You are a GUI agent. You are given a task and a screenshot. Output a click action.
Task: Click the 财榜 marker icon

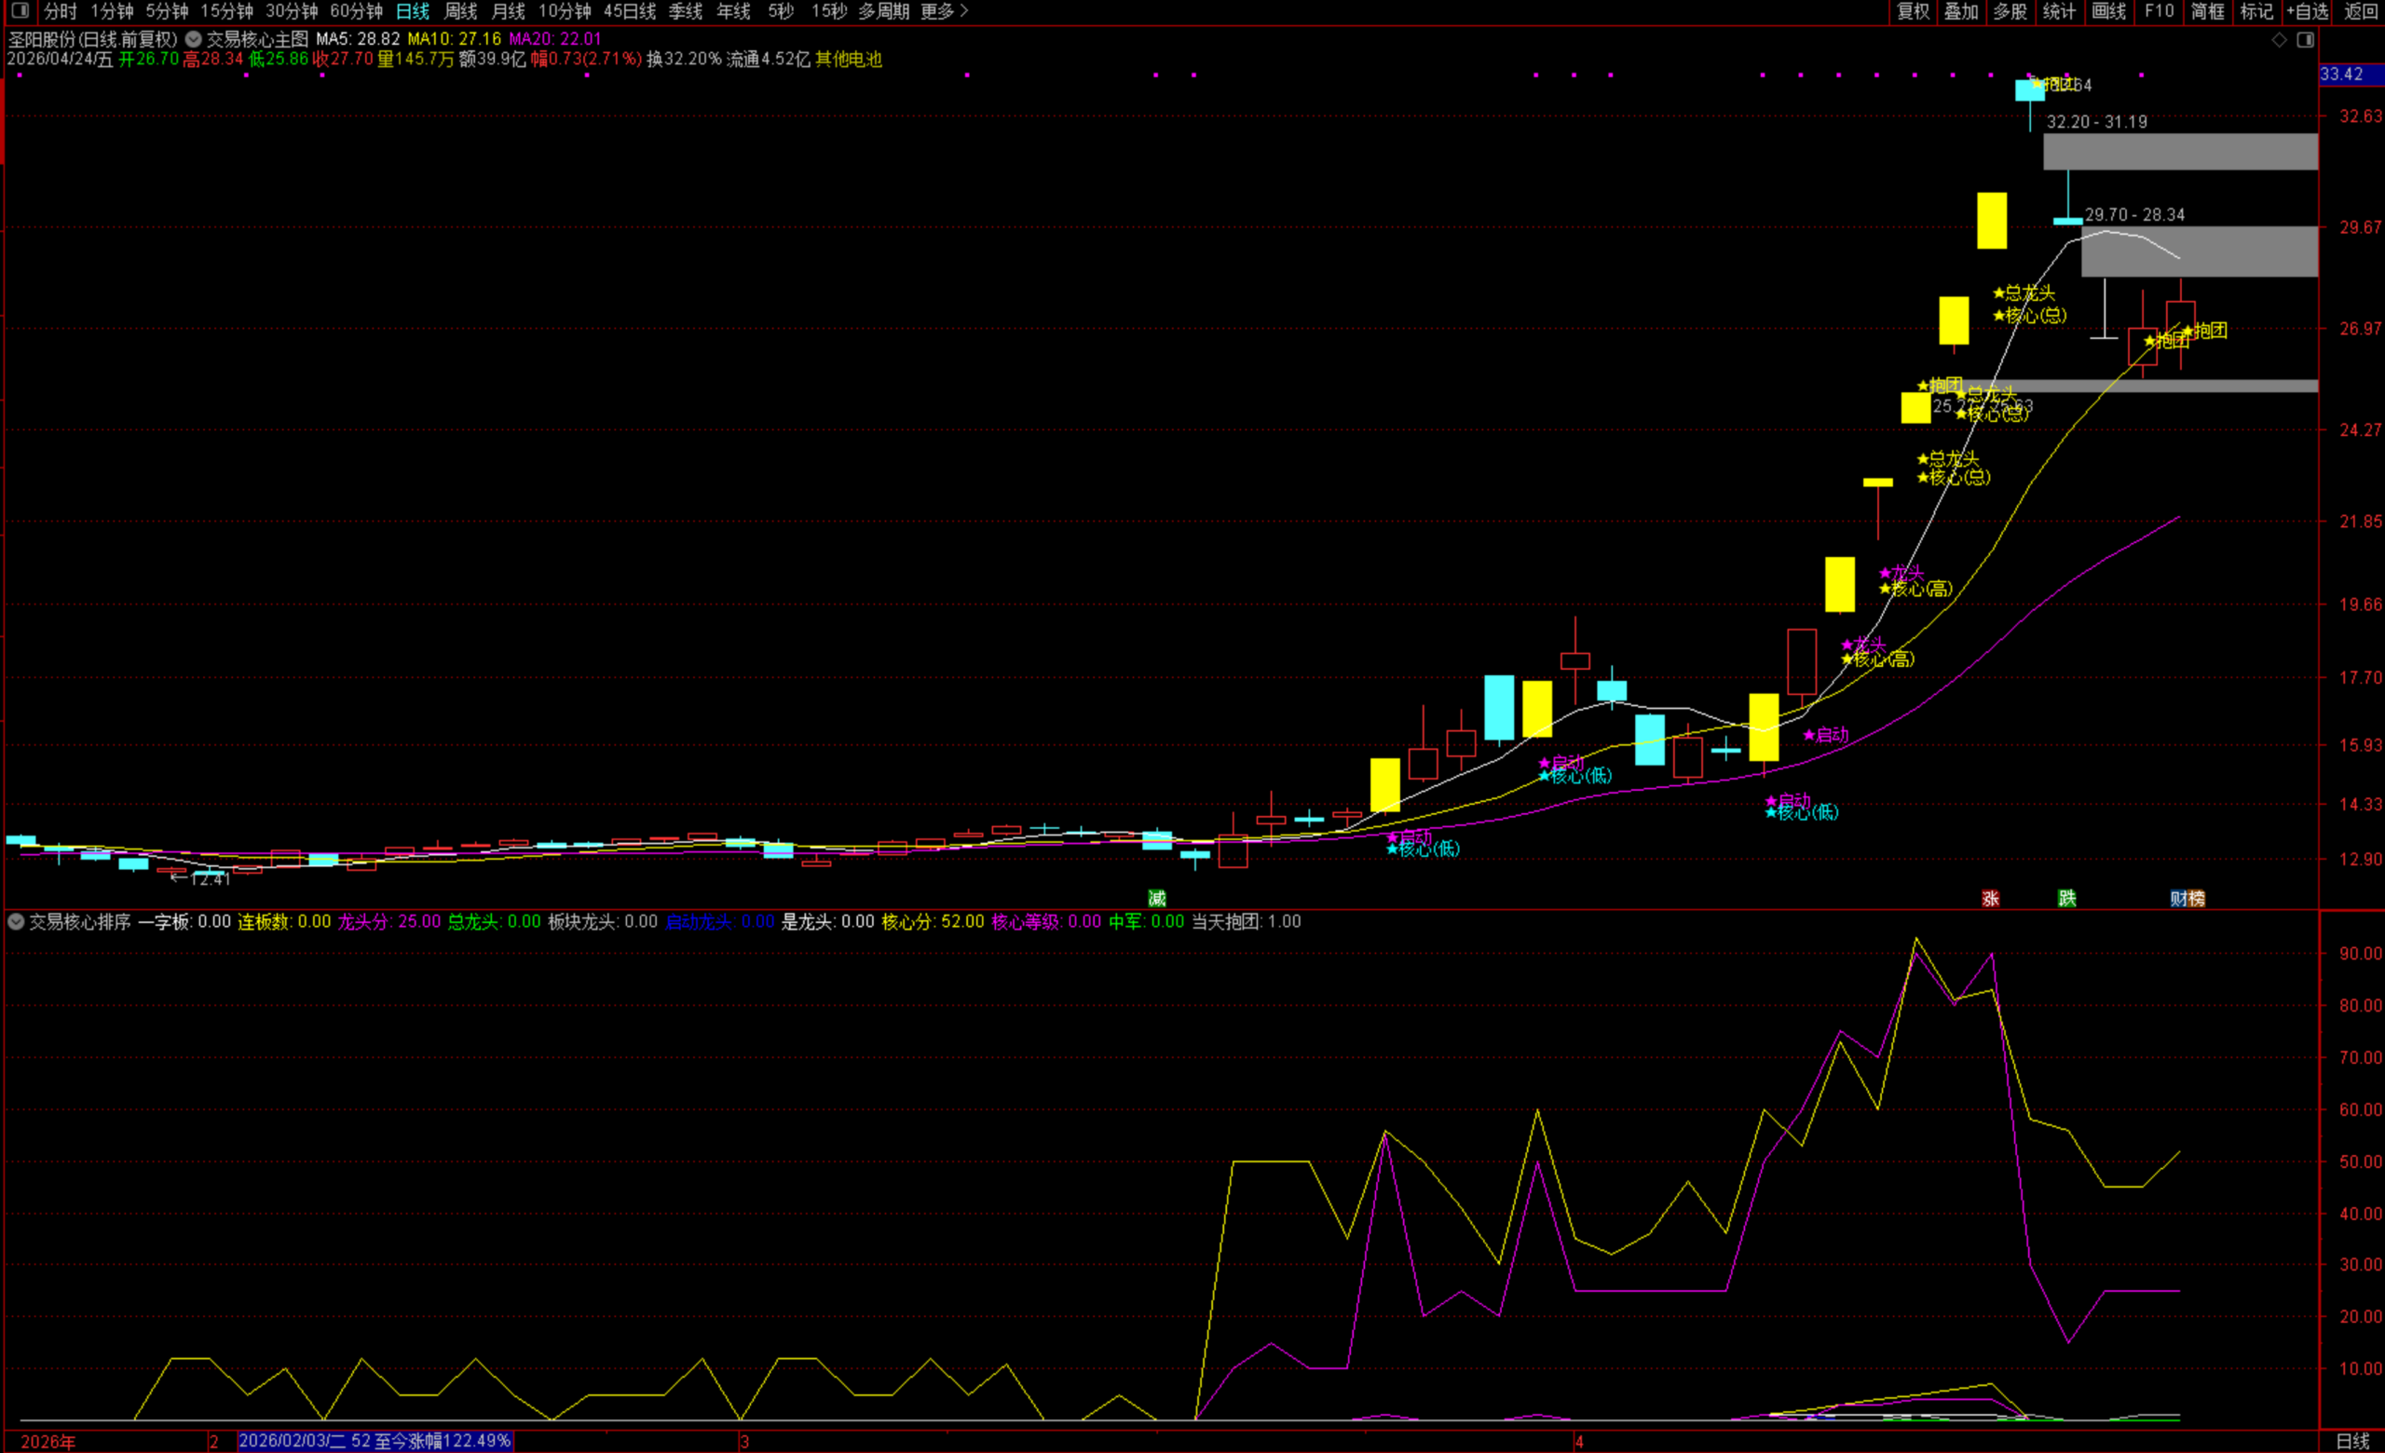tap(2187, 899)
